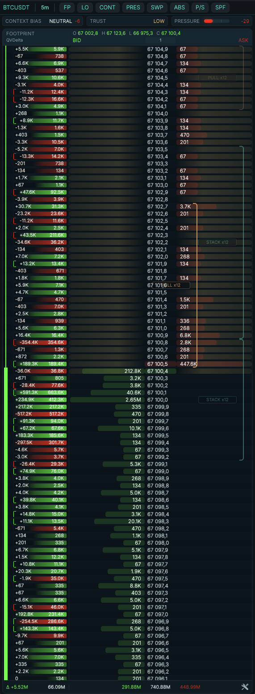Click price level 67 103,5

click(158, 149)
